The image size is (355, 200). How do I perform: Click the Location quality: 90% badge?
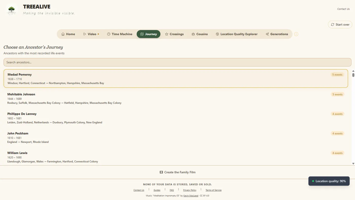pyautogui.click(x=329, y=181)
